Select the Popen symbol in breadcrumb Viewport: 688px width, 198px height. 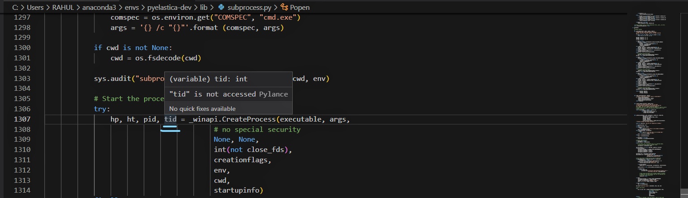299,7
